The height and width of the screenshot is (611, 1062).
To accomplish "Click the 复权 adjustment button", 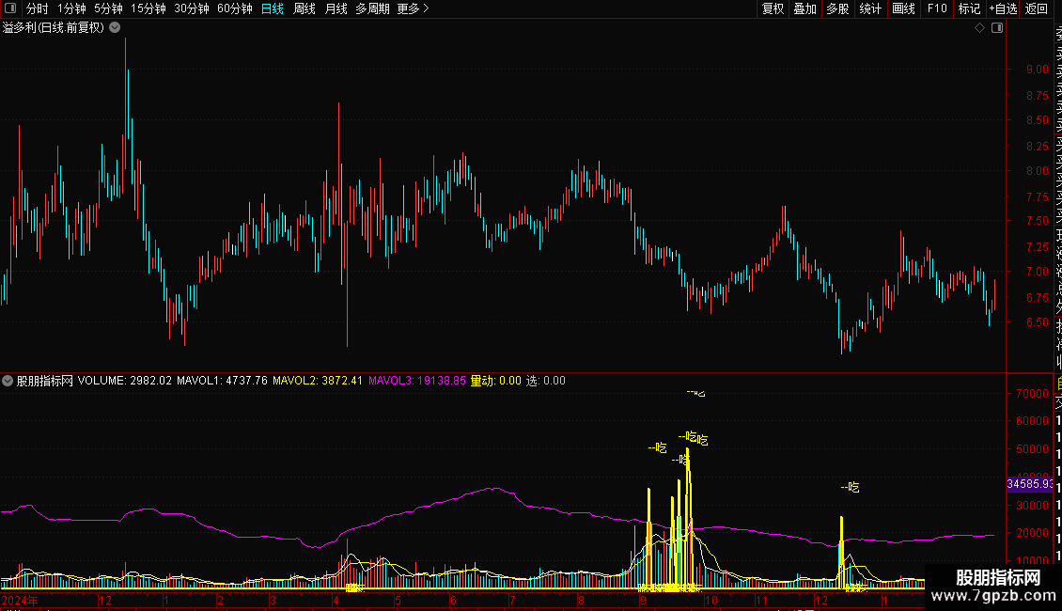I will click(773, 8).
